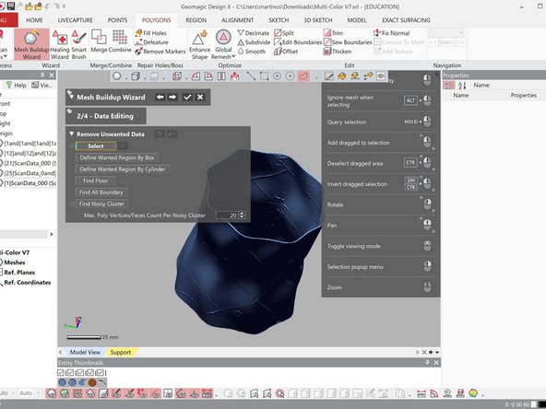Click the Decimate command
The height and width of the screenshot is (409, 546).
(254, 33)
